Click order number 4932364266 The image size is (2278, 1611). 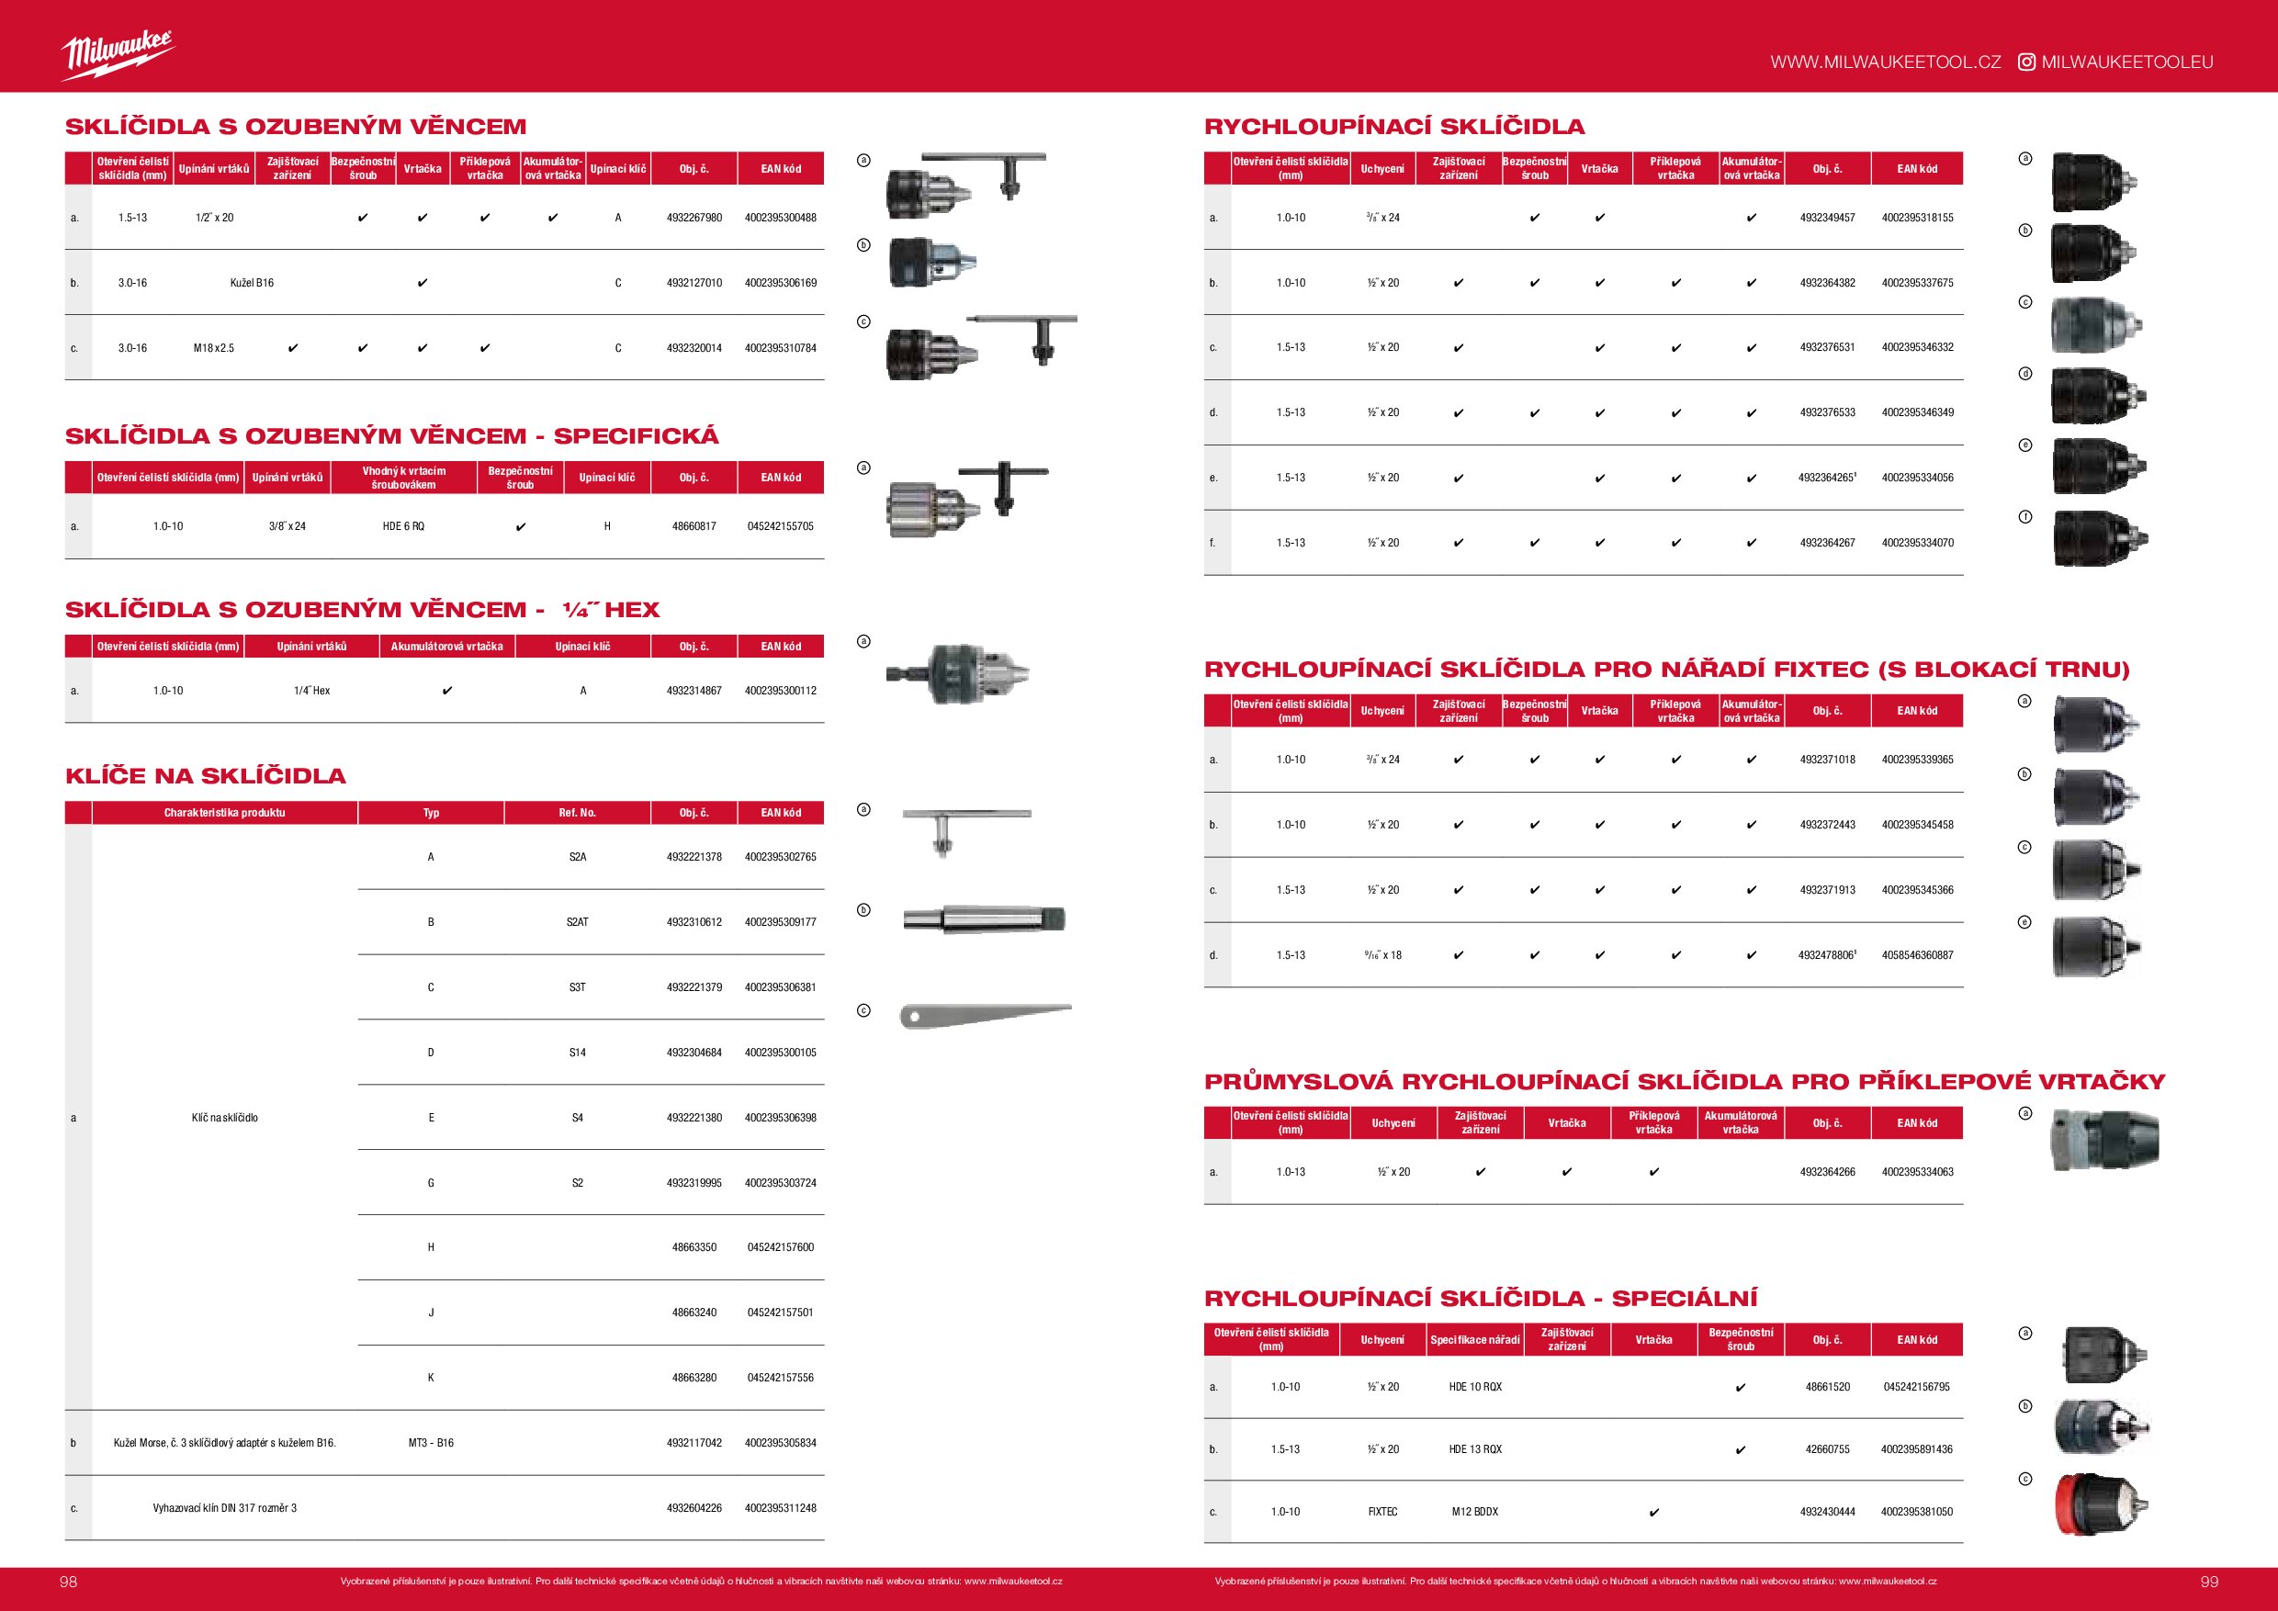point(1828,1173)
